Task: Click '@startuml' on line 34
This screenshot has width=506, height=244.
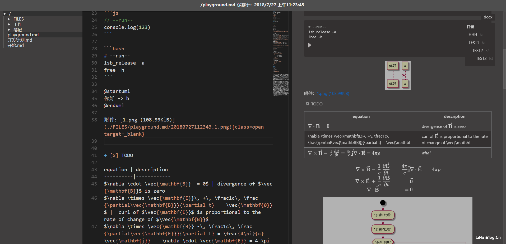Action: click(117, 91)
